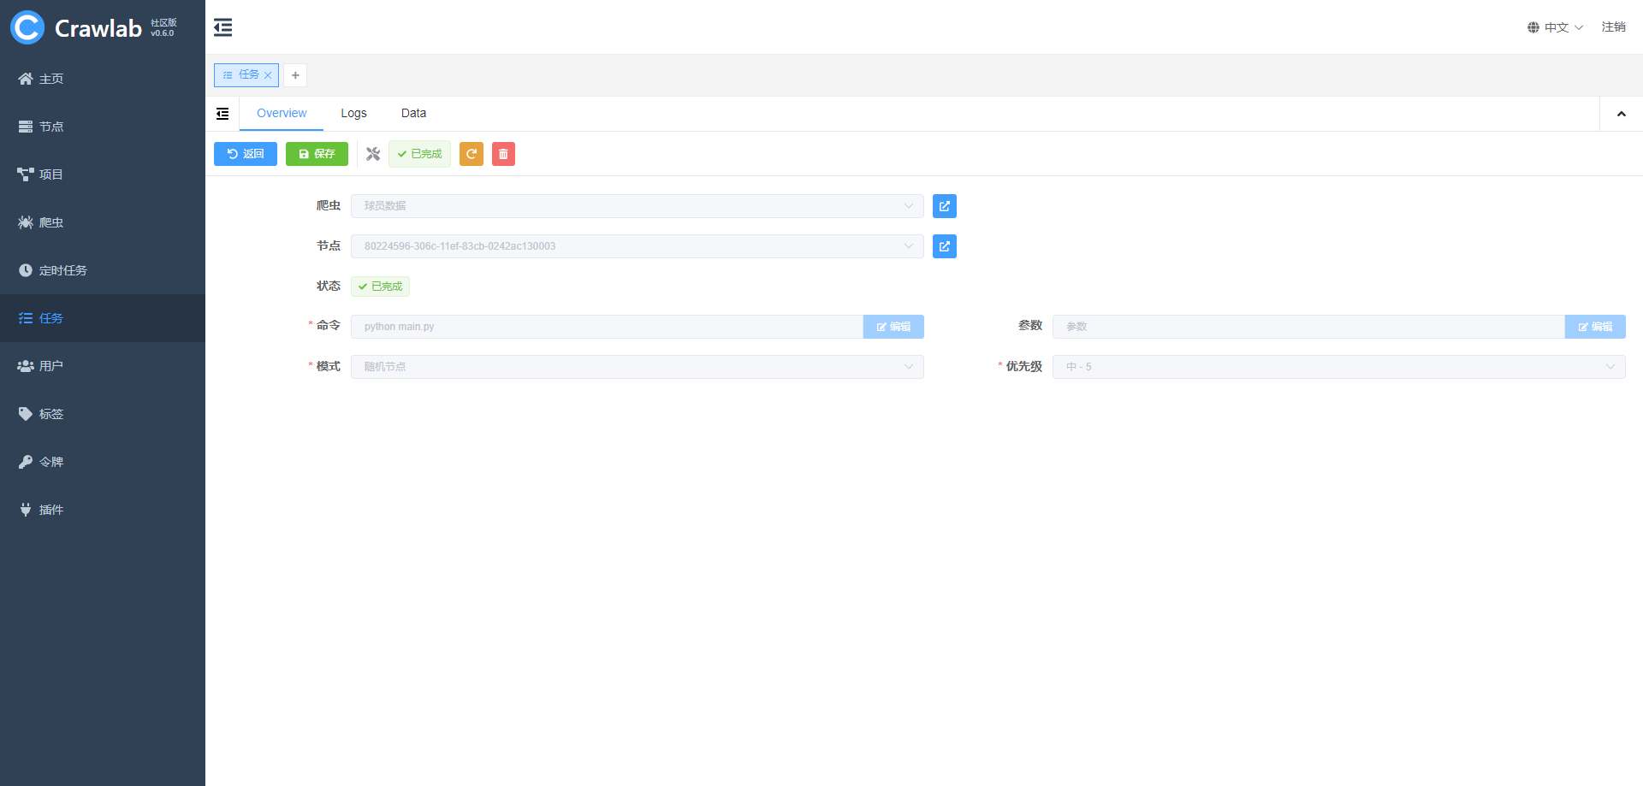This screenshot has width=1643, height=786.
Task: Click the 已完成 status tag in toolbar
Action: [419, 154]
